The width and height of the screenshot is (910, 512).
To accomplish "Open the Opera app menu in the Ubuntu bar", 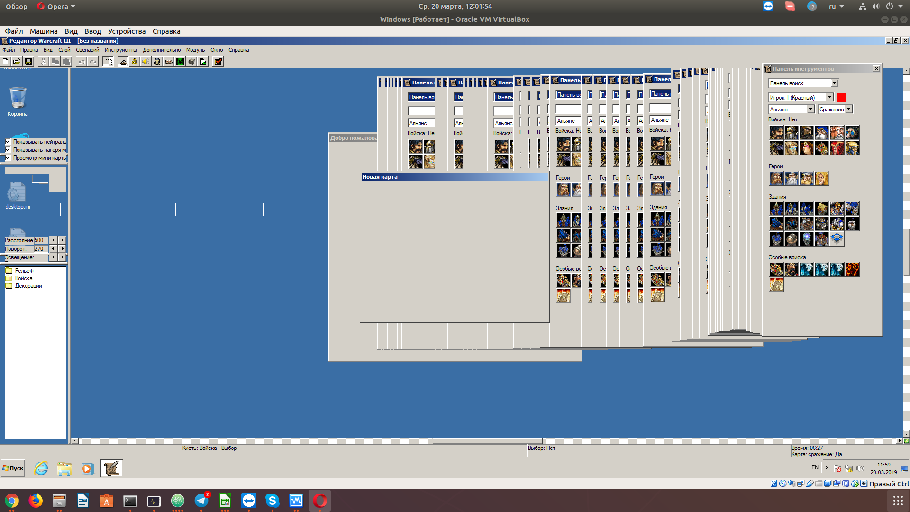I will pos(56,7).
